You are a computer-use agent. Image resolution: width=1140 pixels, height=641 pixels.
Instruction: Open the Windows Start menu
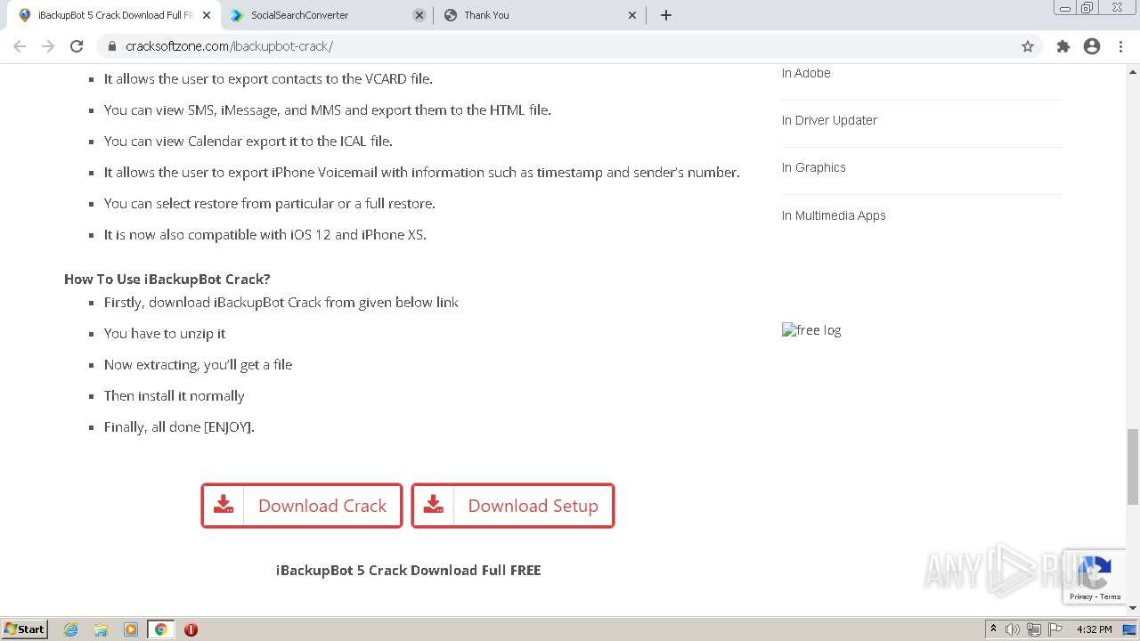[25, 629]
